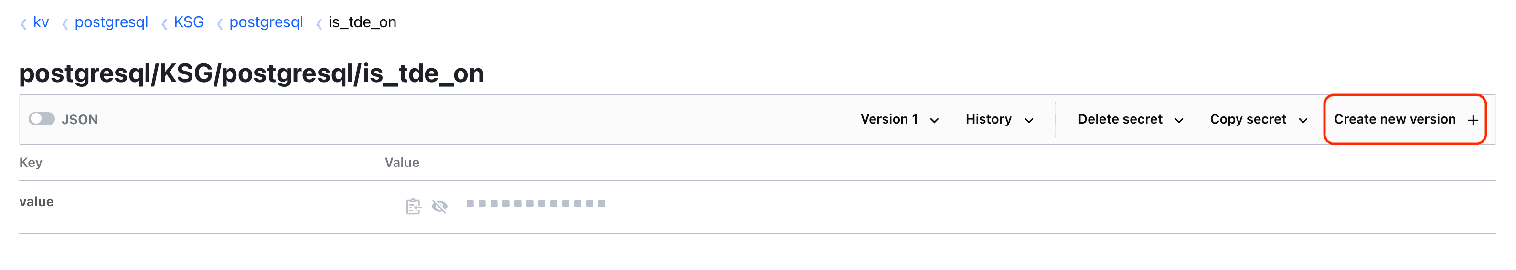Click the masked secret value dots

(535, 204)
